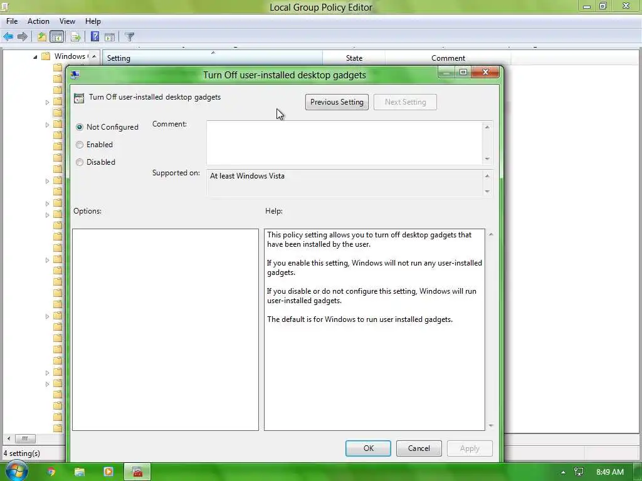Viewport: 642px width, 481px height.
Task: Click the red toolbox taskbar icon
Action: [x=137, y=472]
